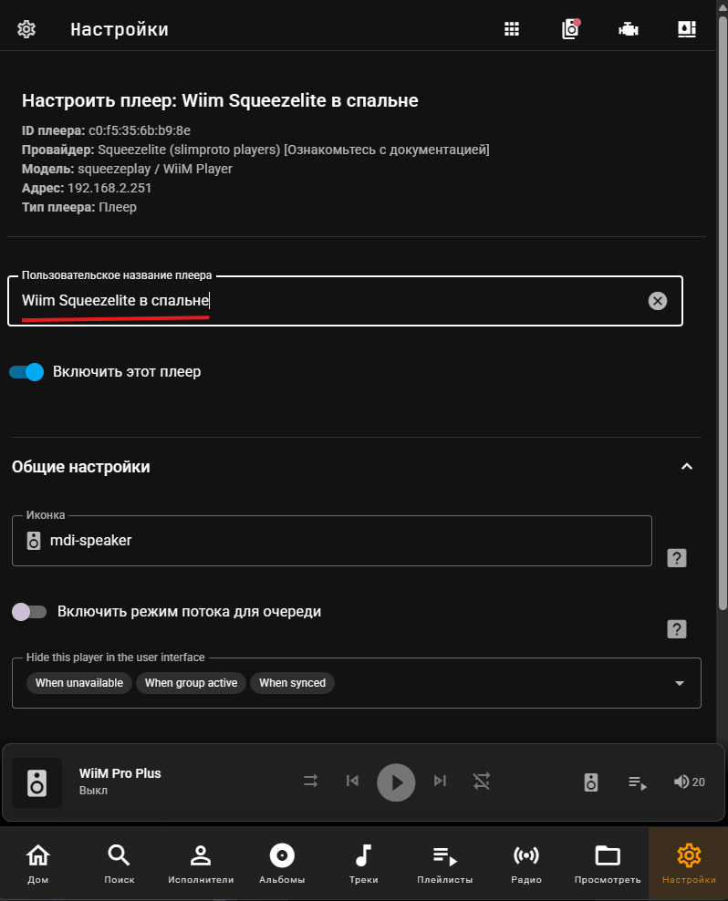This screenshot has width=728, height=901.
Task: Open the players settings icon with red dot
Action: [570, 29]
